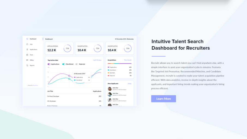Click the Top Active Jobs title
This screenshot has width=247, height=139.
click(x=53, y=60)
